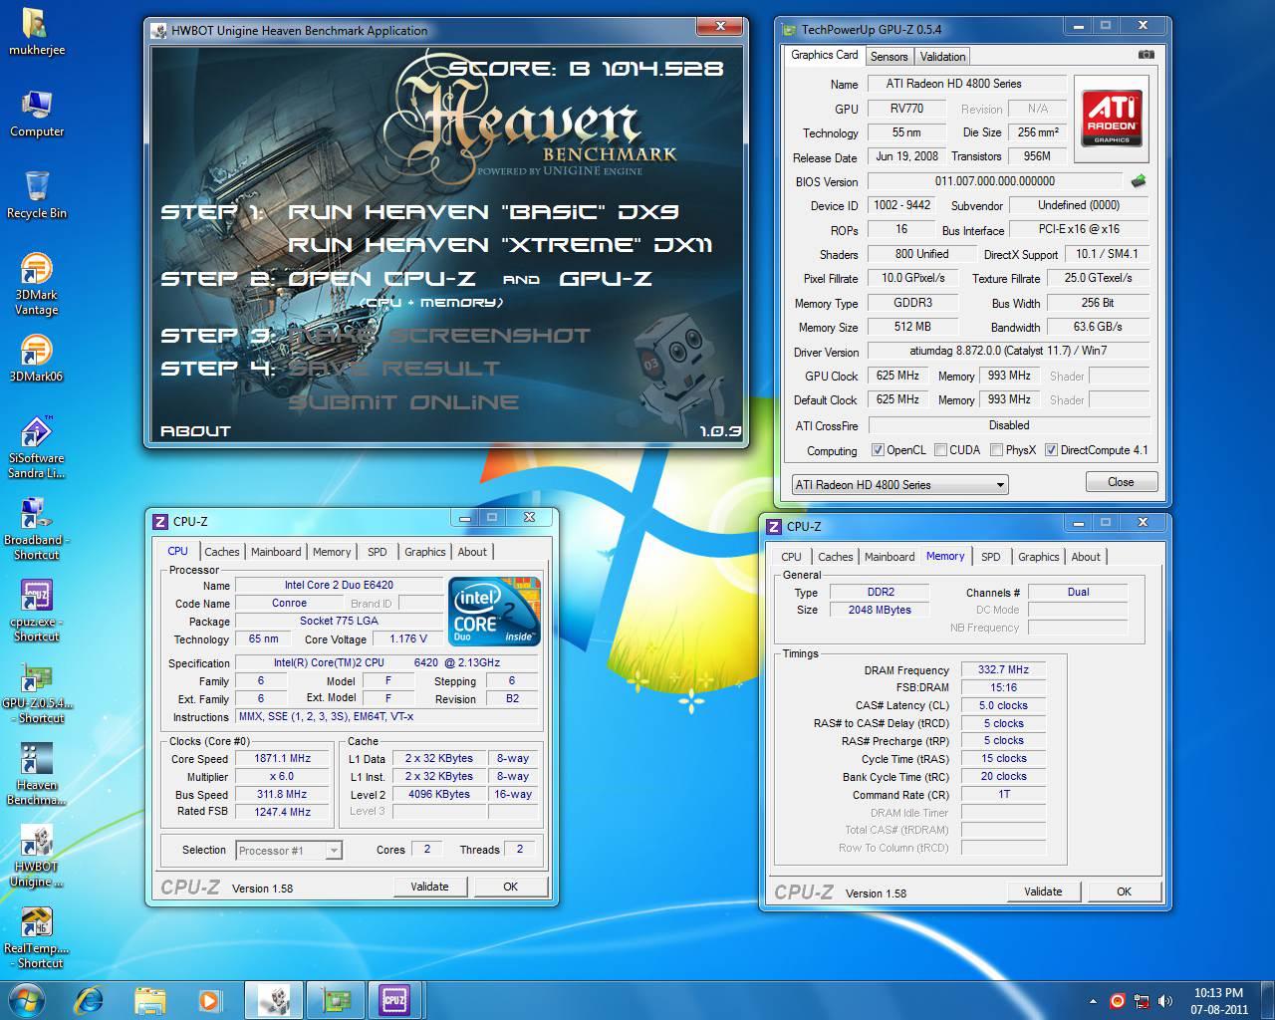1275x1020 pixels.
Task: Toggle the PhysX checkbox in GPU-Z
Action: click(996, 450)
